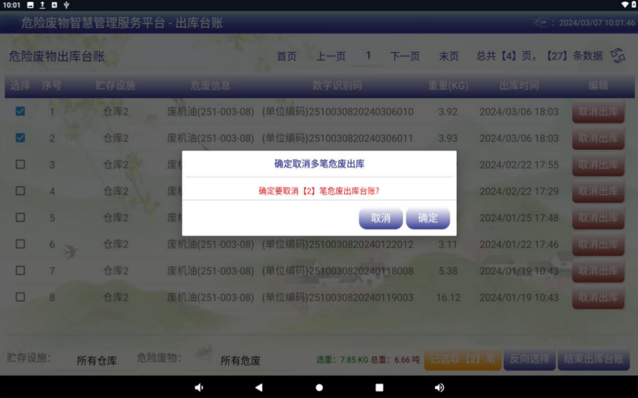Click 取消 in the dialog
The image size is (638, 398).
click(x=381, y=218)
